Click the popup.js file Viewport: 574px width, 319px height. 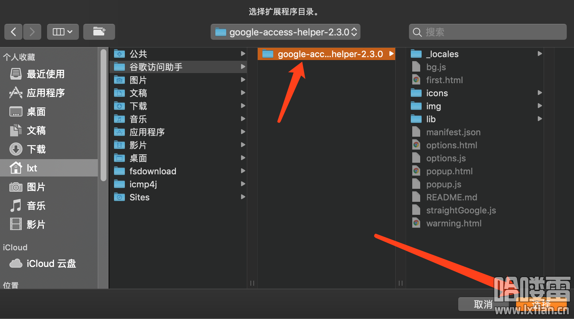[475, 184]
